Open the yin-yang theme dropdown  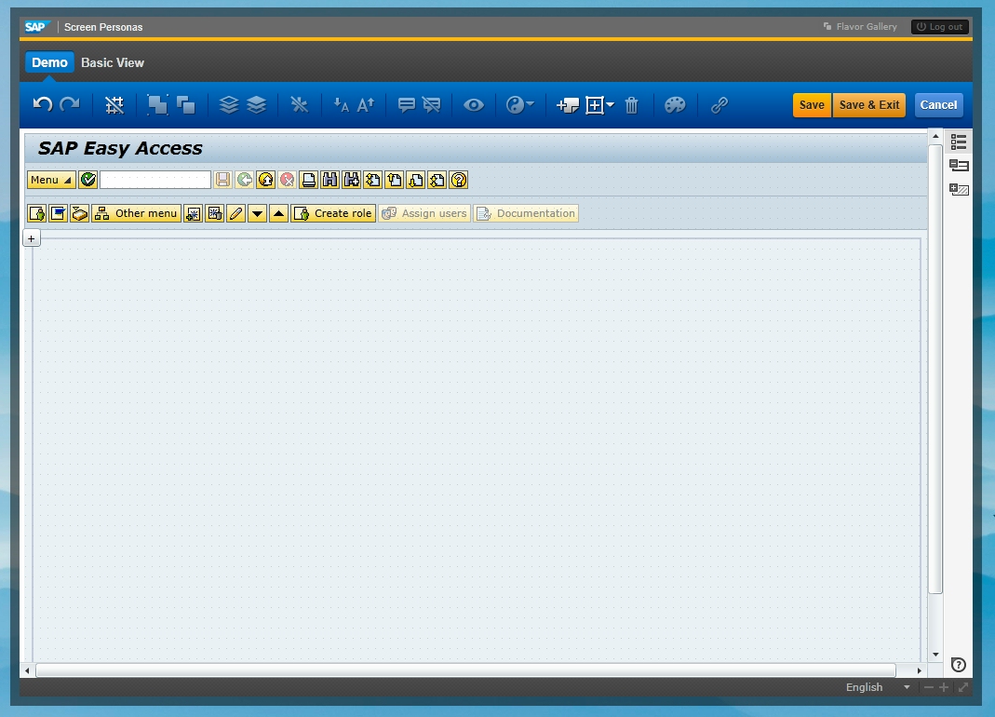519,105
